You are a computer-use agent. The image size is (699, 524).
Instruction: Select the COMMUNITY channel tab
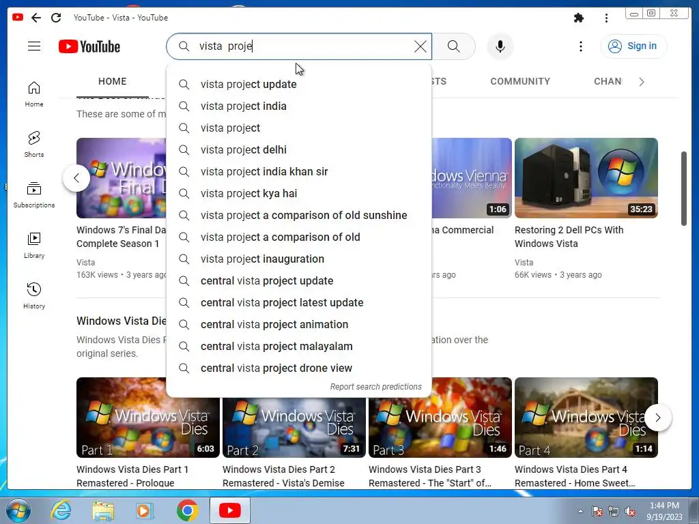[x=519, y=82]
